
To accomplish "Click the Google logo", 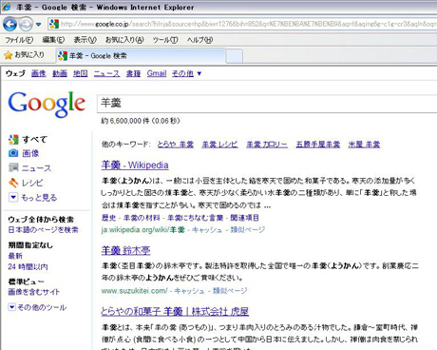I will point(47,104).
